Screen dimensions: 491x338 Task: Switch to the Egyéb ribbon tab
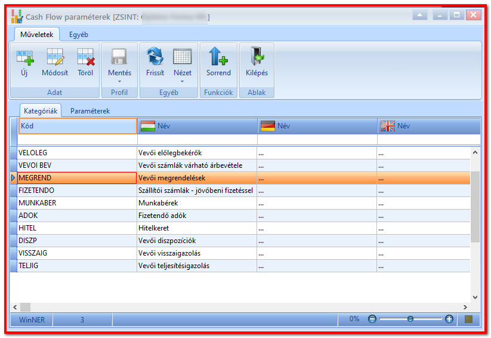(x=79, y=35)
